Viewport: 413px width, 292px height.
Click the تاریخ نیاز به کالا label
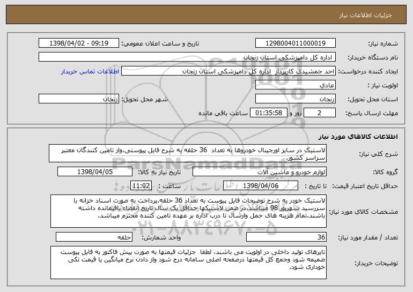(159, 172)
